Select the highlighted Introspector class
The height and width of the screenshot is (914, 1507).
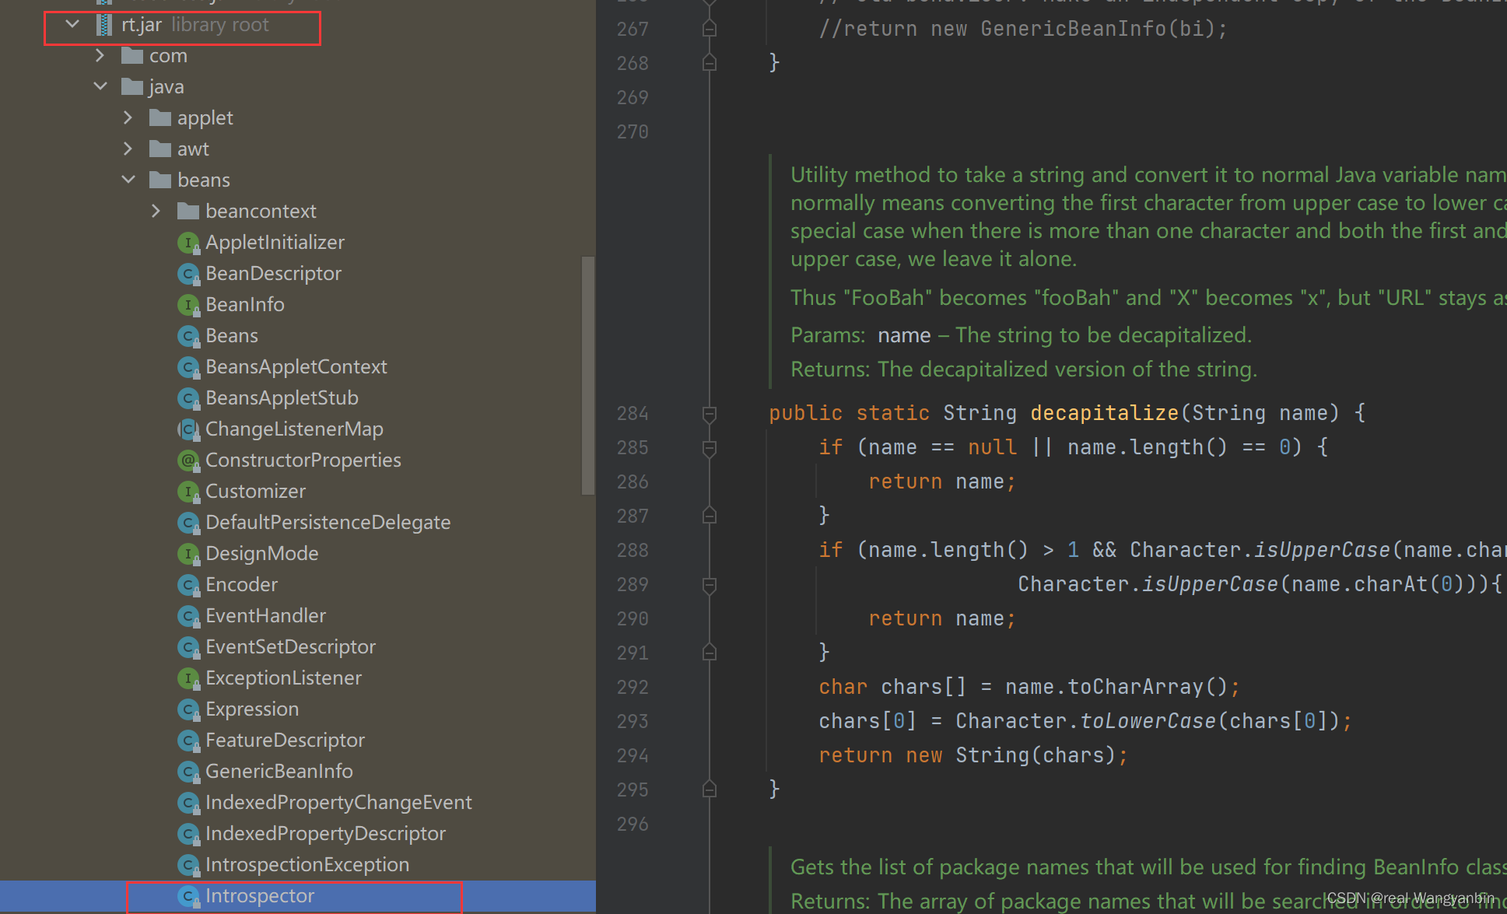pos(260,896)
